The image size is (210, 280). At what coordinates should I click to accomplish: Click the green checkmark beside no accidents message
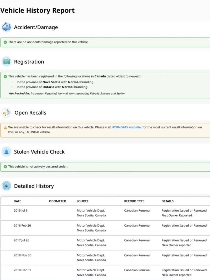pyautogui.click(x=5, y=42)
